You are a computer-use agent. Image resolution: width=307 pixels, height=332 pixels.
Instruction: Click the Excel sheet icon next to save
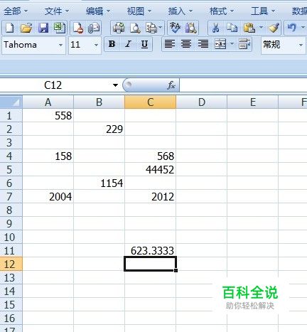(59, 28)
